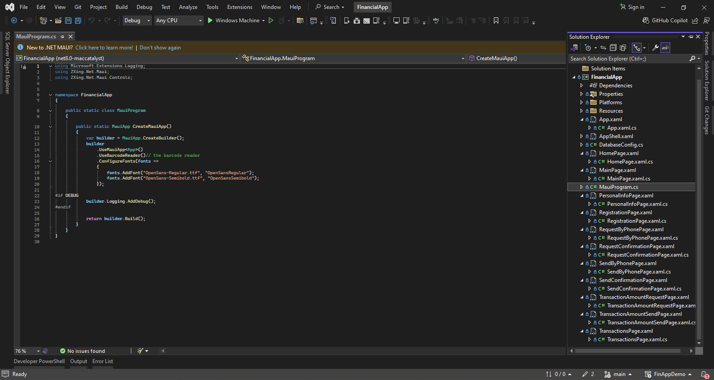
Task: Toggle bookmark on current line
Action: [496, 20]
